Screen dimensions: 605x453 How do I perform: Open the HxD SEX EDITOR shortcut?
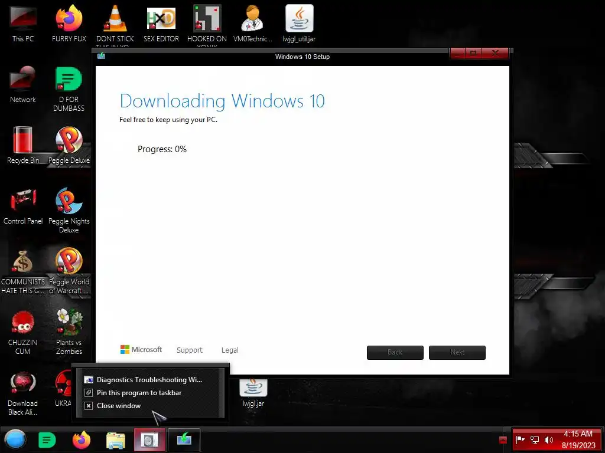pos(161,24)
